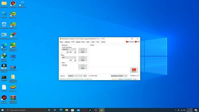Select the Config tab

point(73,42)
